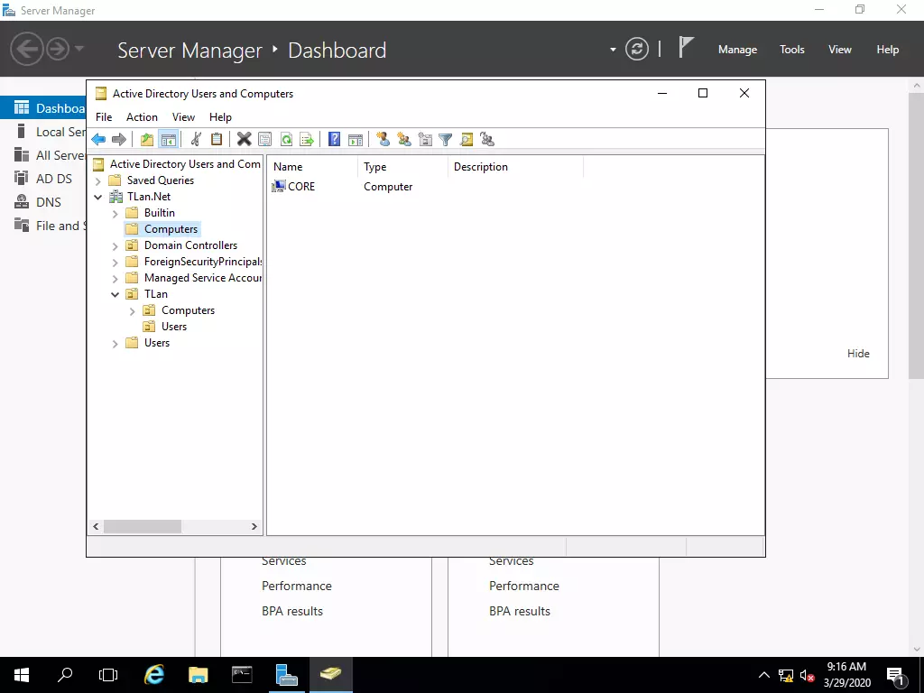Click right BPA results link
The image size is (924, 693).
519,611
